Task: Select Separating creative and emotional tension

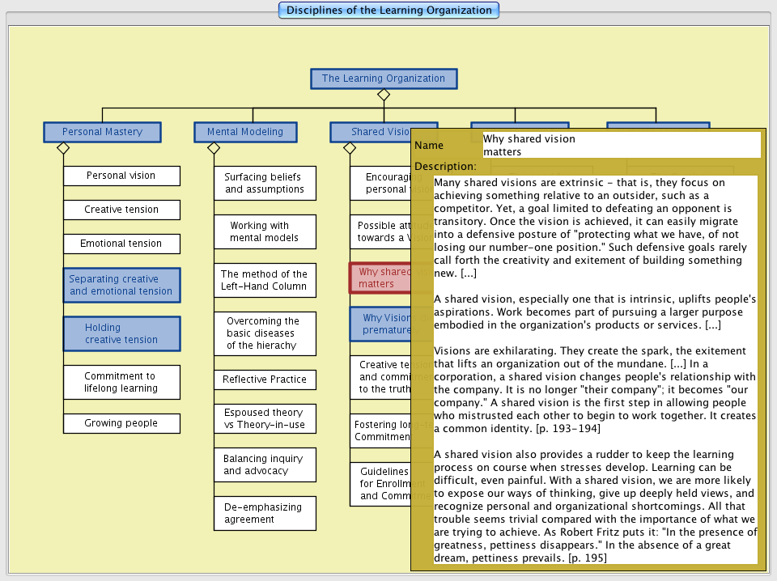Action: 121,285
